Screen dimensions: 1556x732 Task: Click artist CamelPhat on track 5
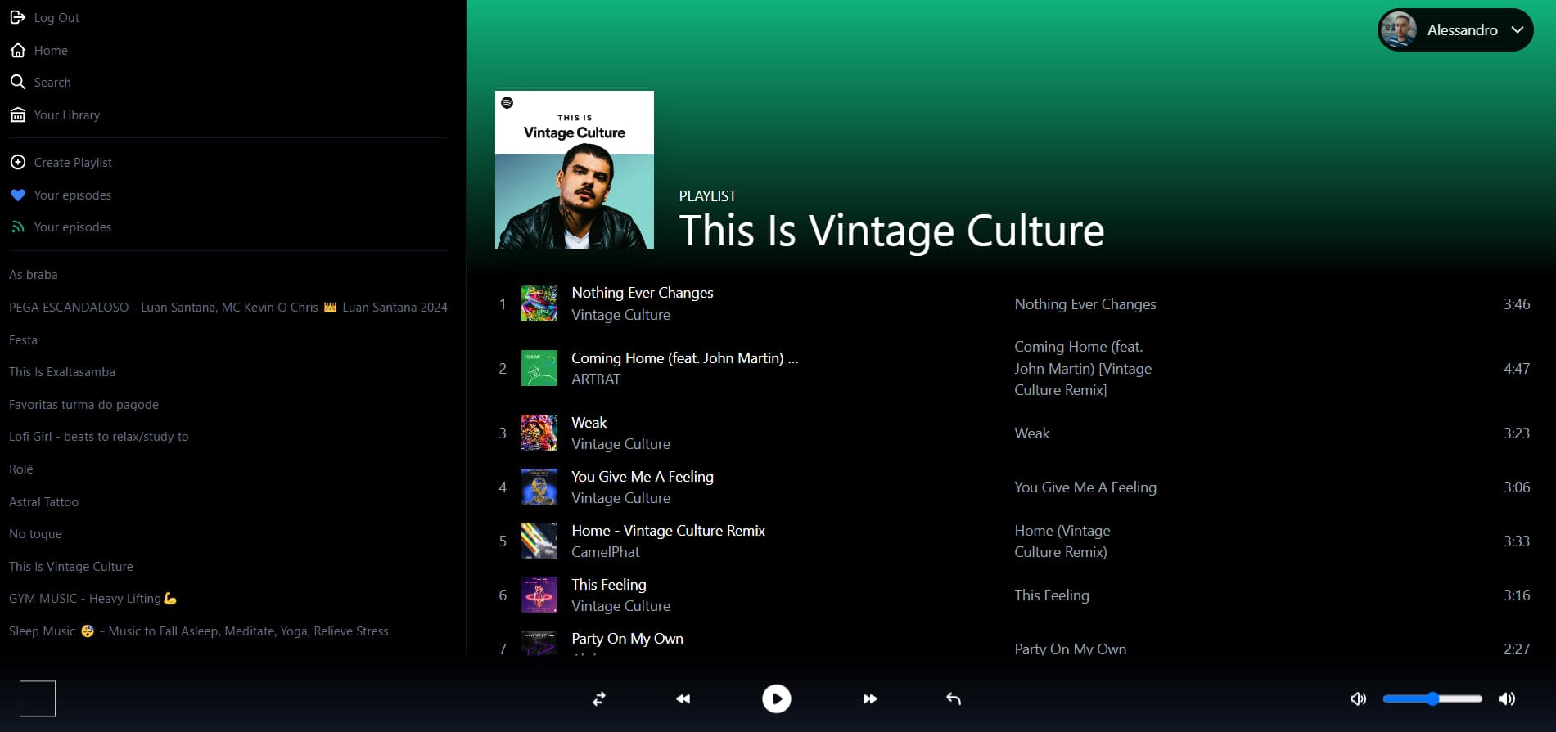click(x=606, y=552)
